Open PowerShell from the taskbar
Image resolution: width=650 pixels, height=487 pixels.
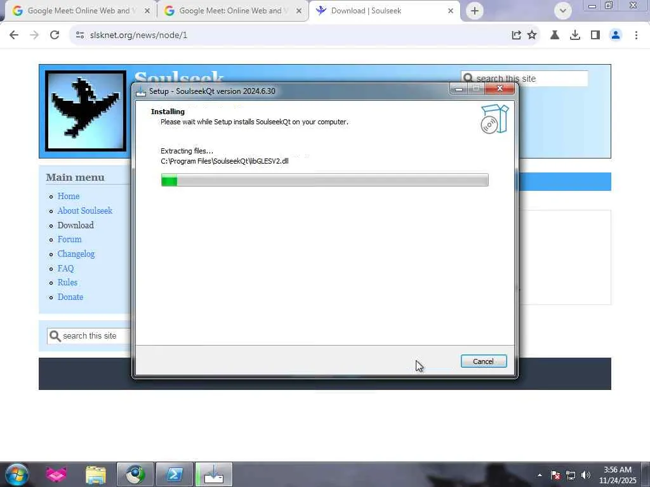click(x=175, y=474)
